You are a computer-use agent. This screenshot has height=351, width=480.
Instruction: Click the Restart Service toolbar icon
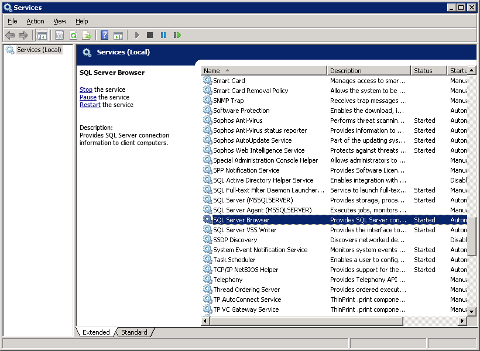177,35
